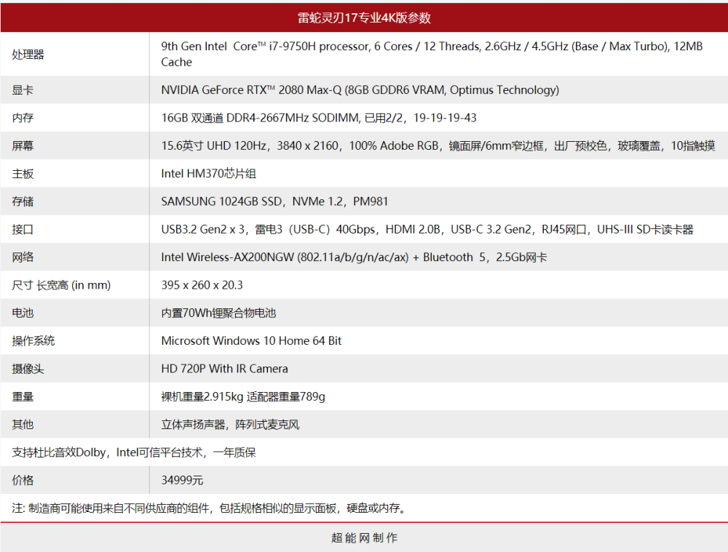Click the 15.6英寸 UHD 120Hz screen value
This screenshot has height=552, width=728.
[438, 145]
